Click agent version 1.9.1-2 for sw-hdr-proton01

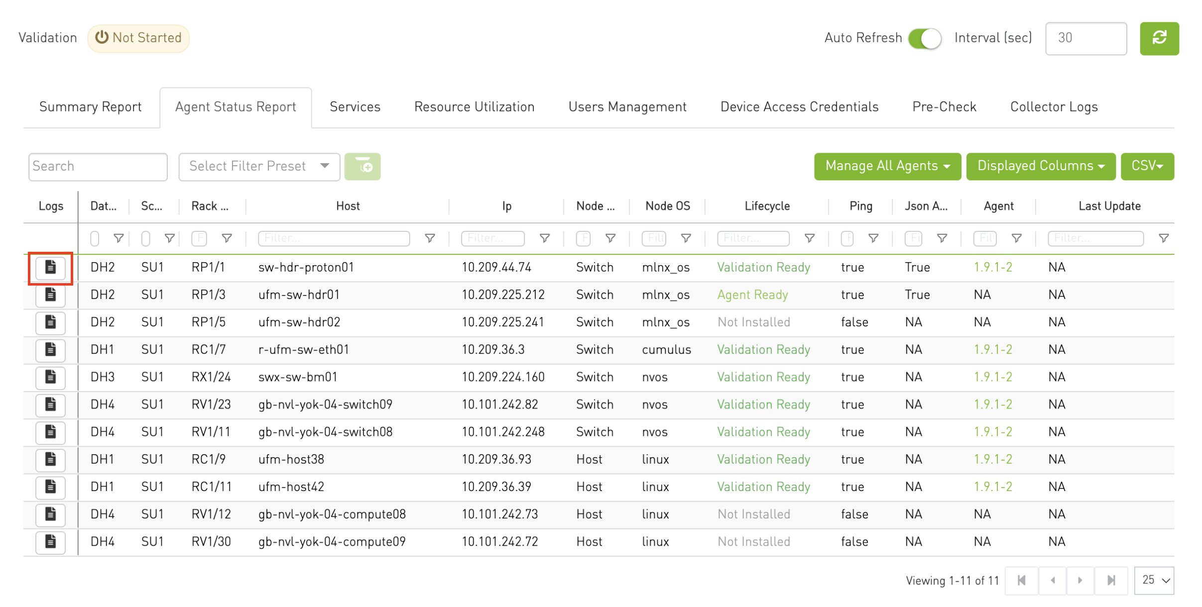(993, 267)
